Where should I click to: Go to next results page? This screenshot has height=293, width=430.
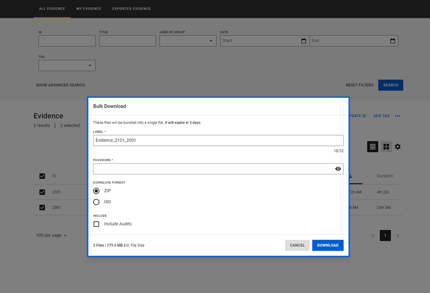pos(397,236)
